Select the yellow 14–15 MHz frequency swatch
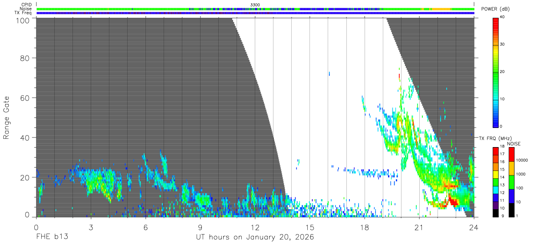Screen dimensions: 533x246 [496, 174]
